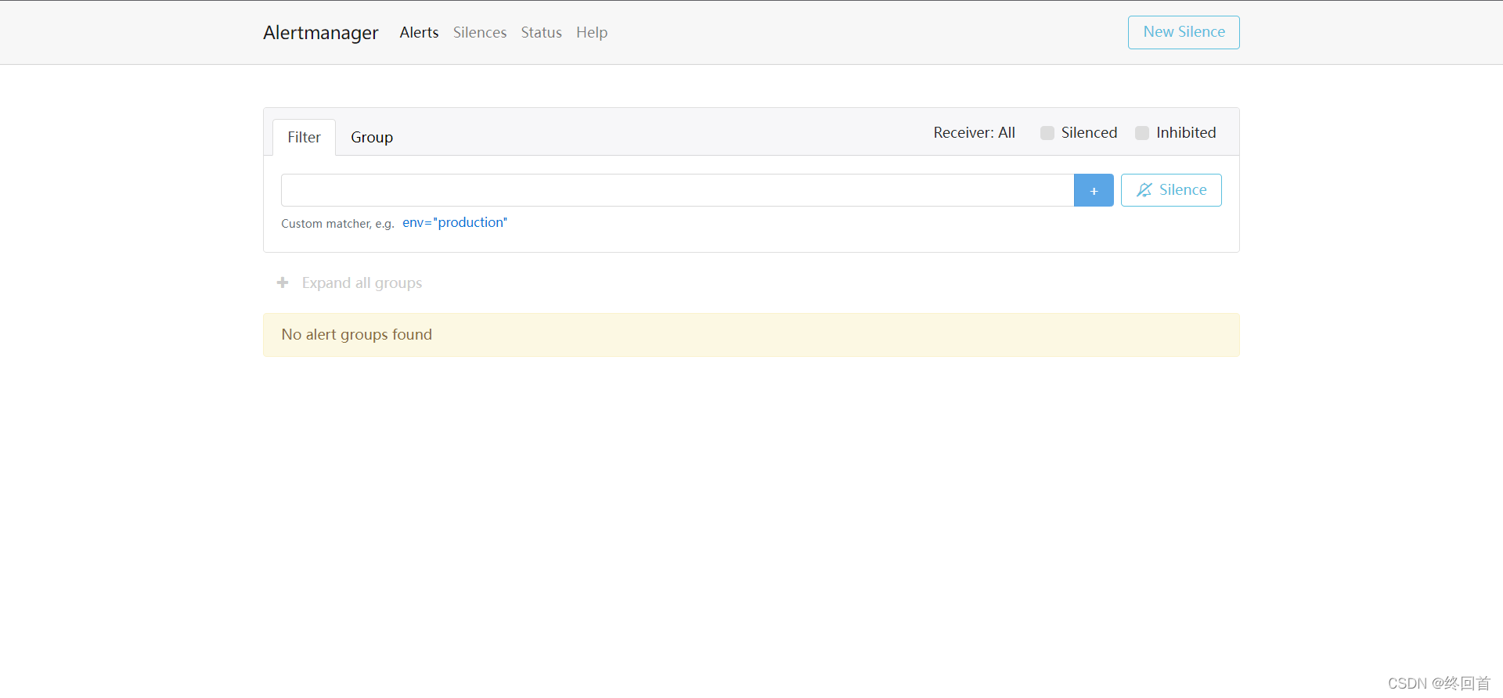1503x698 pixels.
Task: Go to the Status page
Action: coord(542,33)
